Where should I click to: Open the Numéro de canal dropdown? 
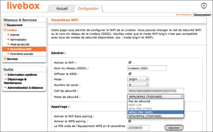coord(138,85)
